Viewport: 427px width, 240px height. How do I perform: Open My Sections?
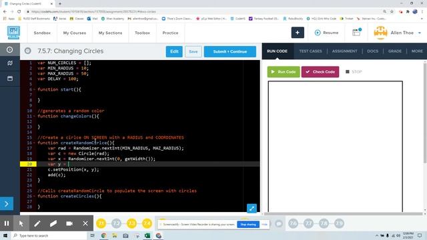(x=110, y=33)
